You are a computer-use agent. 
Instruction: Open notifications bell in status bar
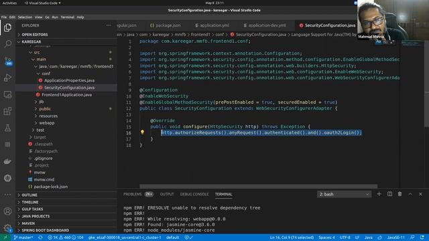pos(422,238)
